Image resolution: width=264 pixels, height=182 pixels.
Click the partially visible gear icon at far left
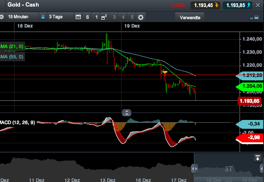(1, 17)
